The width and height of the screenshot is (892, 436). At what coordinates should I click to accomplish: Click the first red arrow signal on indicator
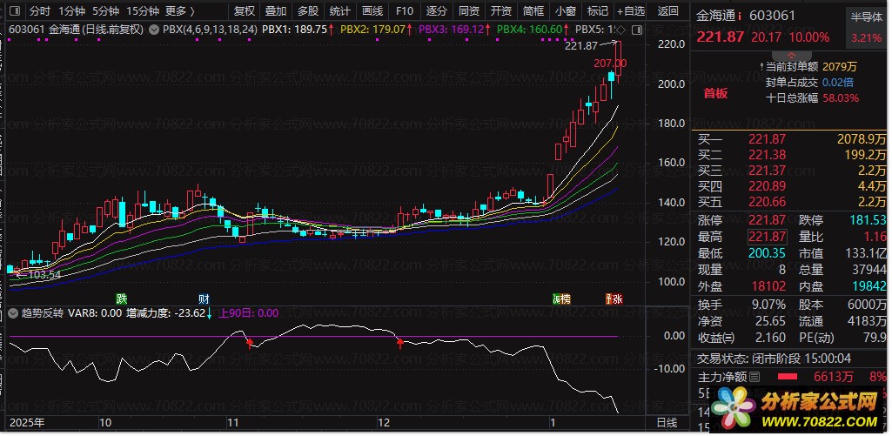click(x=250, y=343)
